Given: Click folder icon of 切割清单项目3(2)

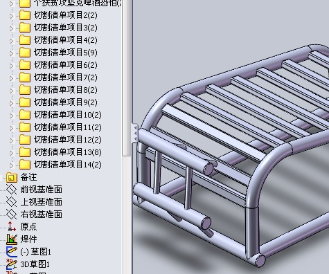Looking at the screenshot, I should pyautogui.click(x=25, y=28).
